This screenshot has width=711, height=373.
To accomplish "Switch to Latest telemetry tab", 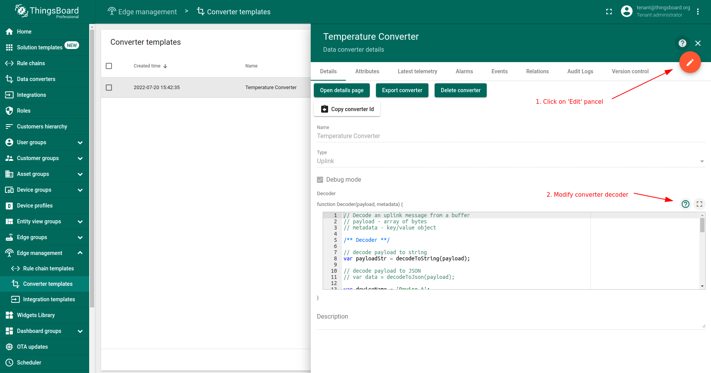I will click(x=418, y=71).
